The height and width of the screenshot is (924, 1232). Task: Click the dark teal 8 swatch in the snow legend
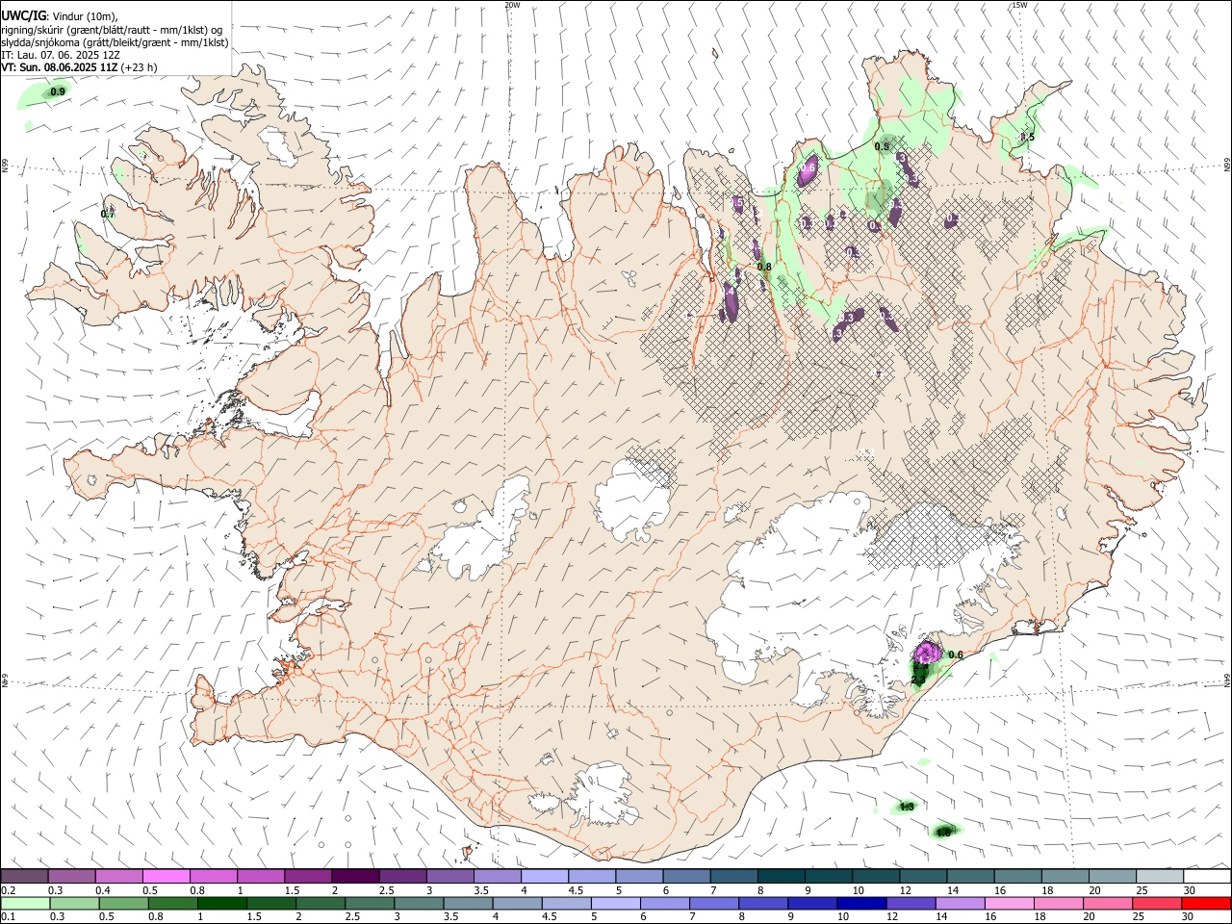[x=782, y=876]
